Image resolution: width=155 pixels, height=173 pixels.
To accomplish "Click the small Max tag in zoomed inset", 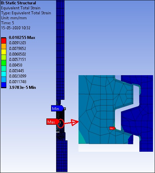I will 112,128.
